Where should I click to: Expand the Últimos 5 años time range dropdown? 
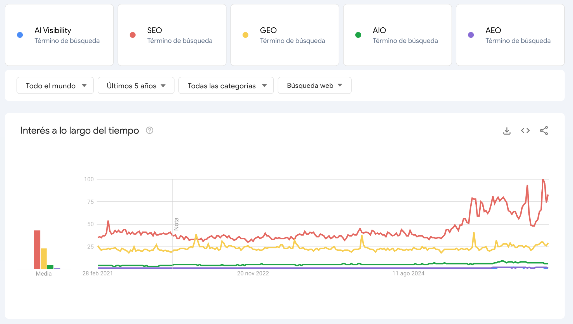point(136,85)
